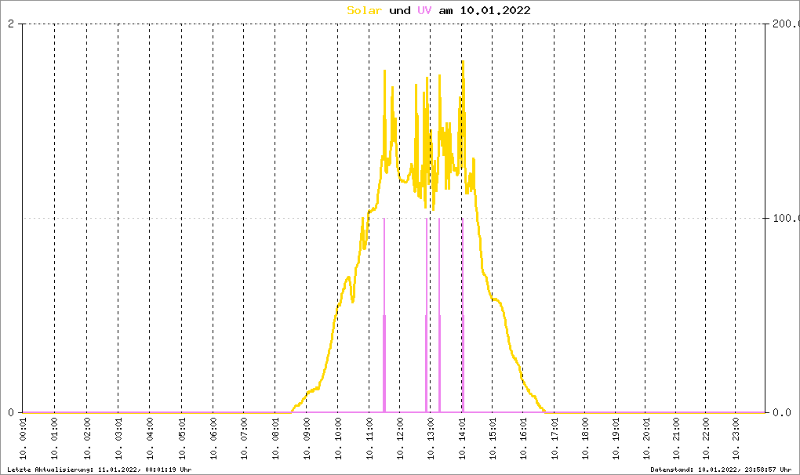
Task: Click the left axis label "2"
Action: [11, 24]
